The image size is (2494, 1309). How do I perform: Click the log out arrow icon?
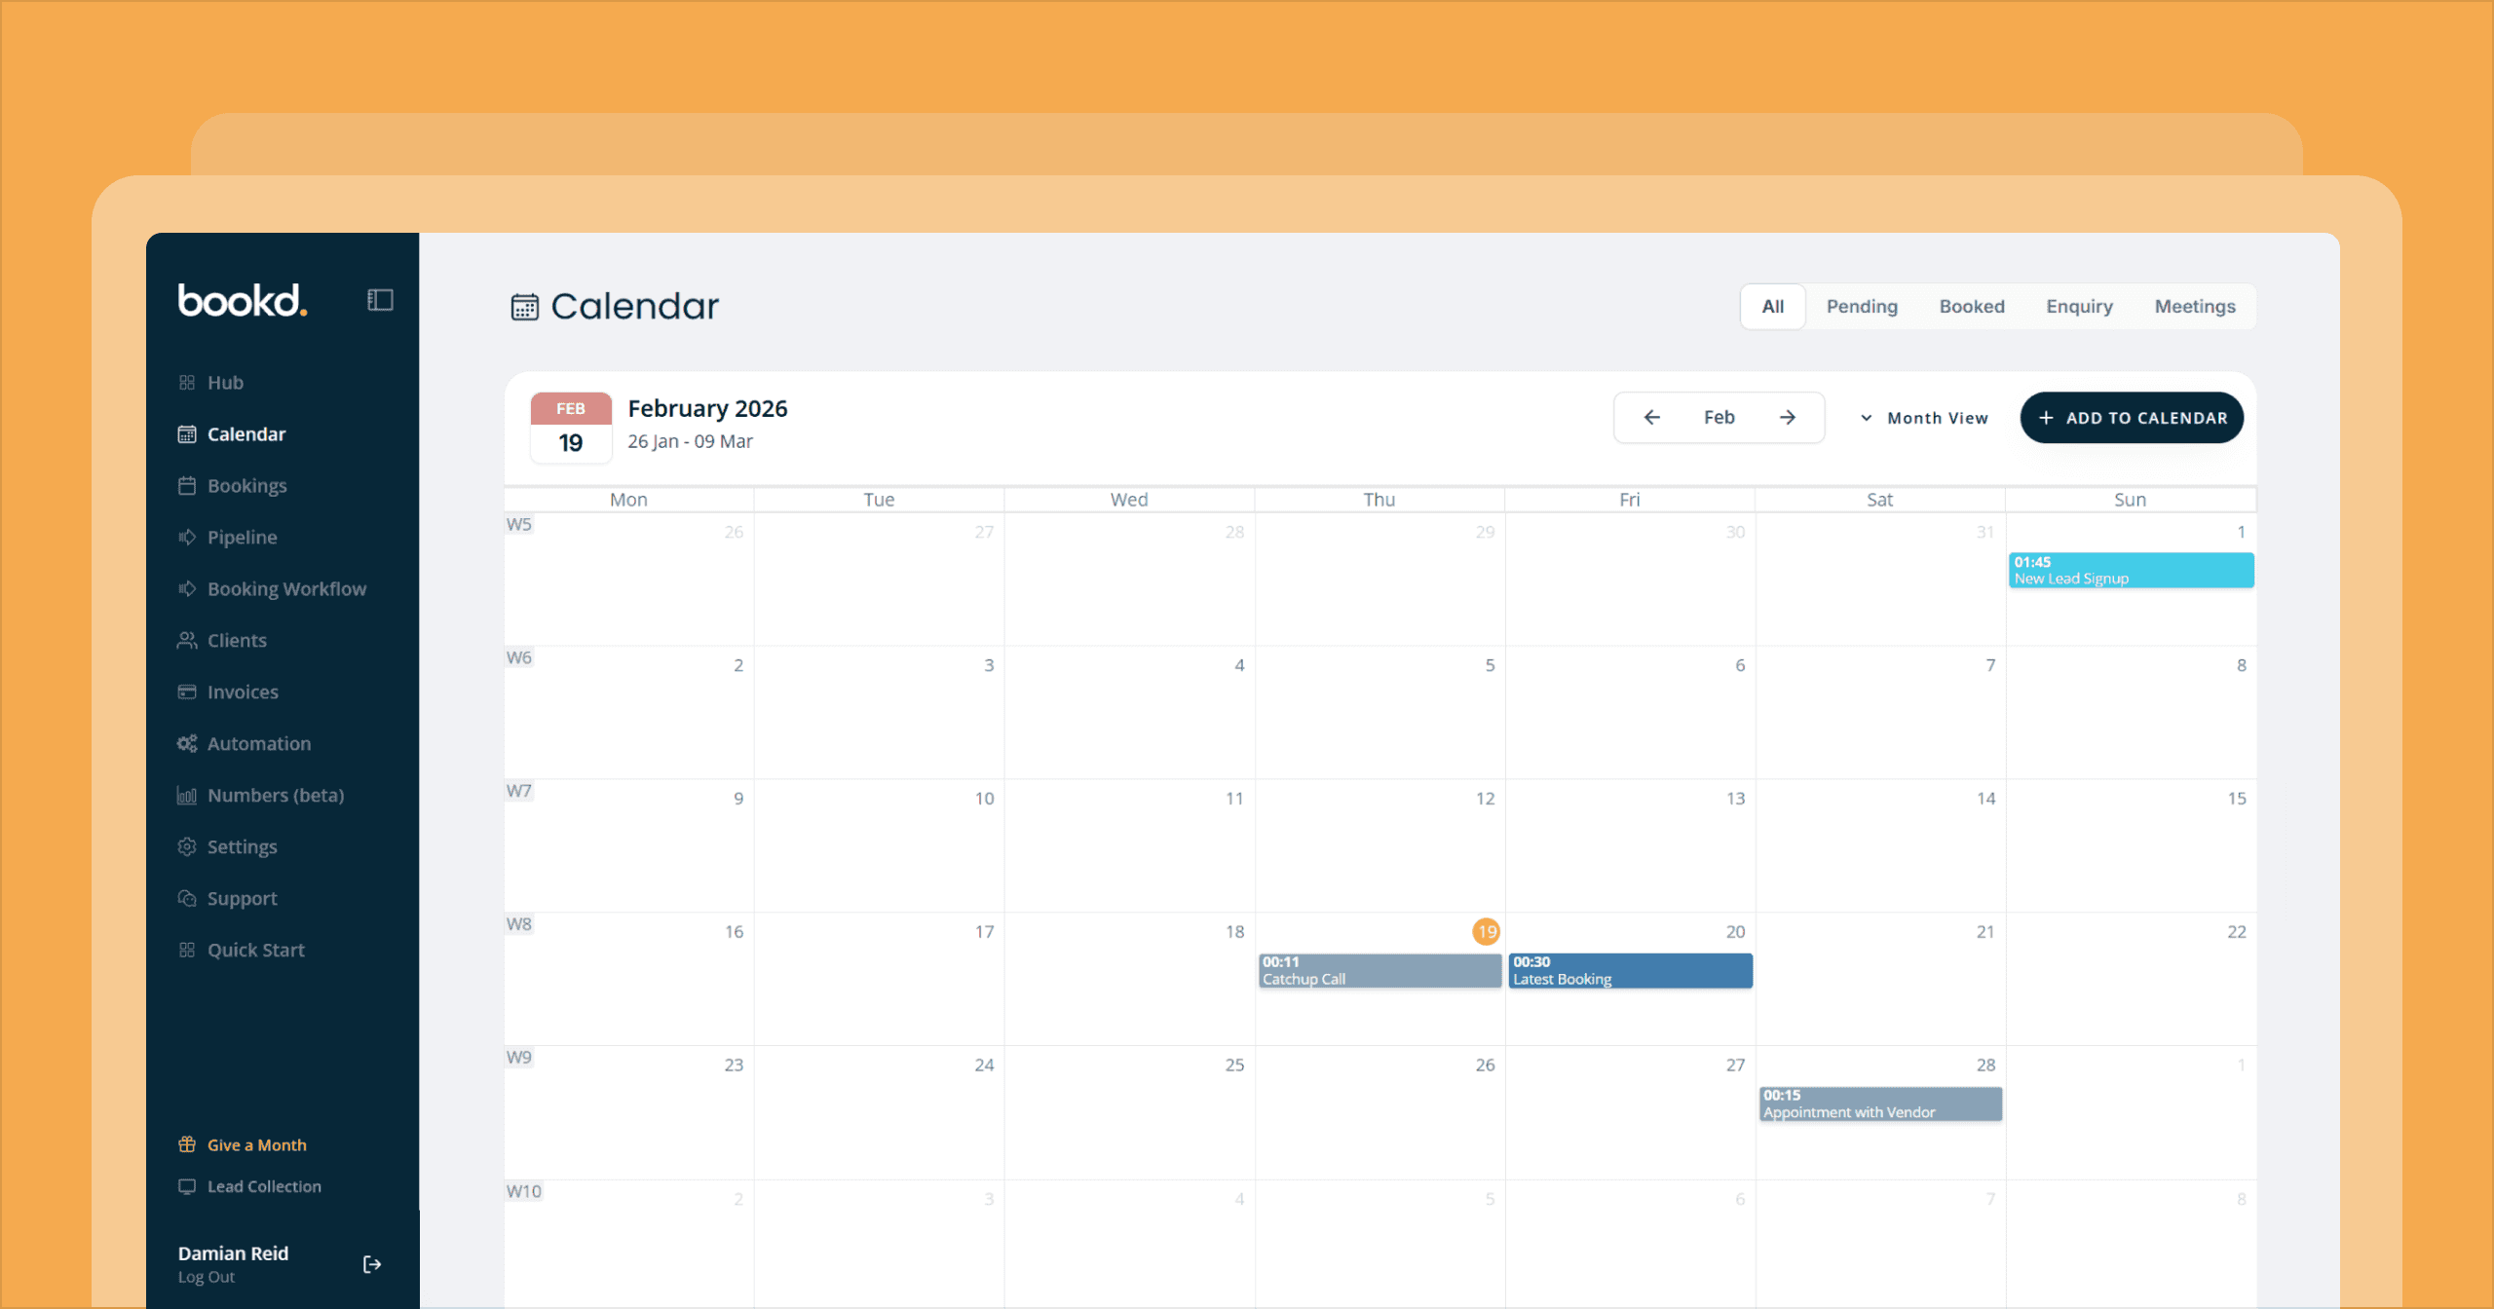pyautogui.click(x=372, y=1264)
